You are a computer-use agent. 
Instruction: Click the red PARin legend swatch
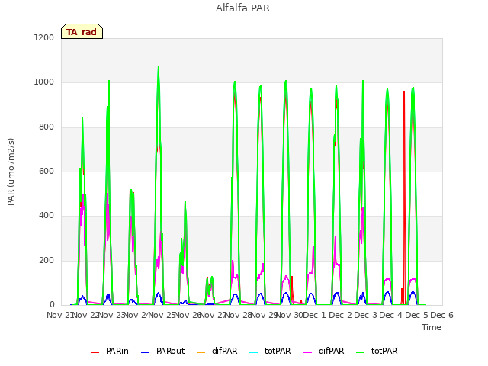(95, 352)
